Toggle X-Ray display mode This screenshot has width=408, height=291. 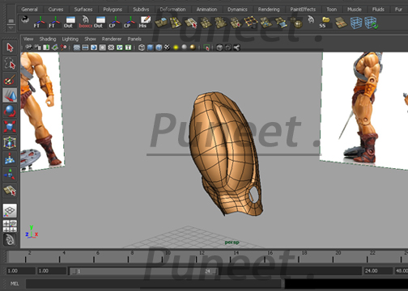coord(219,48)
